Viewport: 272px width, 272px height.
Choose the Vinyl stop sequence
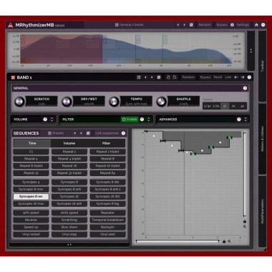pos(69,234)
